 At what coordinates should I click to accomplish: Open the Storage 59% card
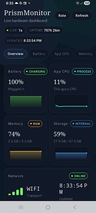[x=71, y=141]
